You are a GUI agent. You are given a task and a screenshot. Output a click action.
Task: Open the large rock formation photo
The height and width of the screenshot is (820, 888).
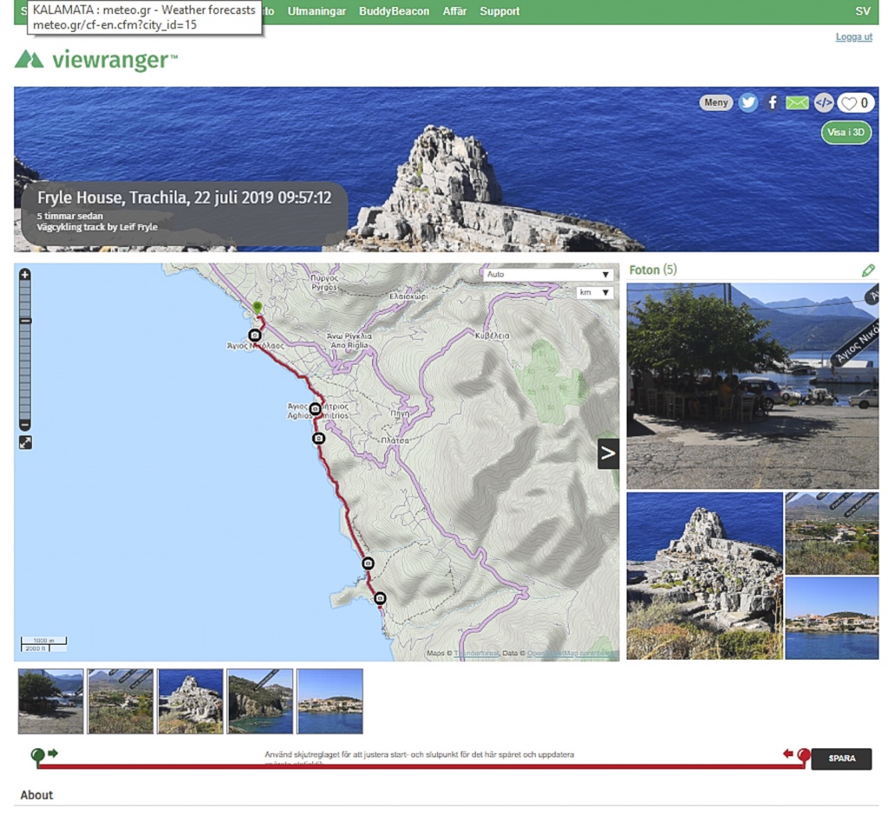tap(704, 576)
